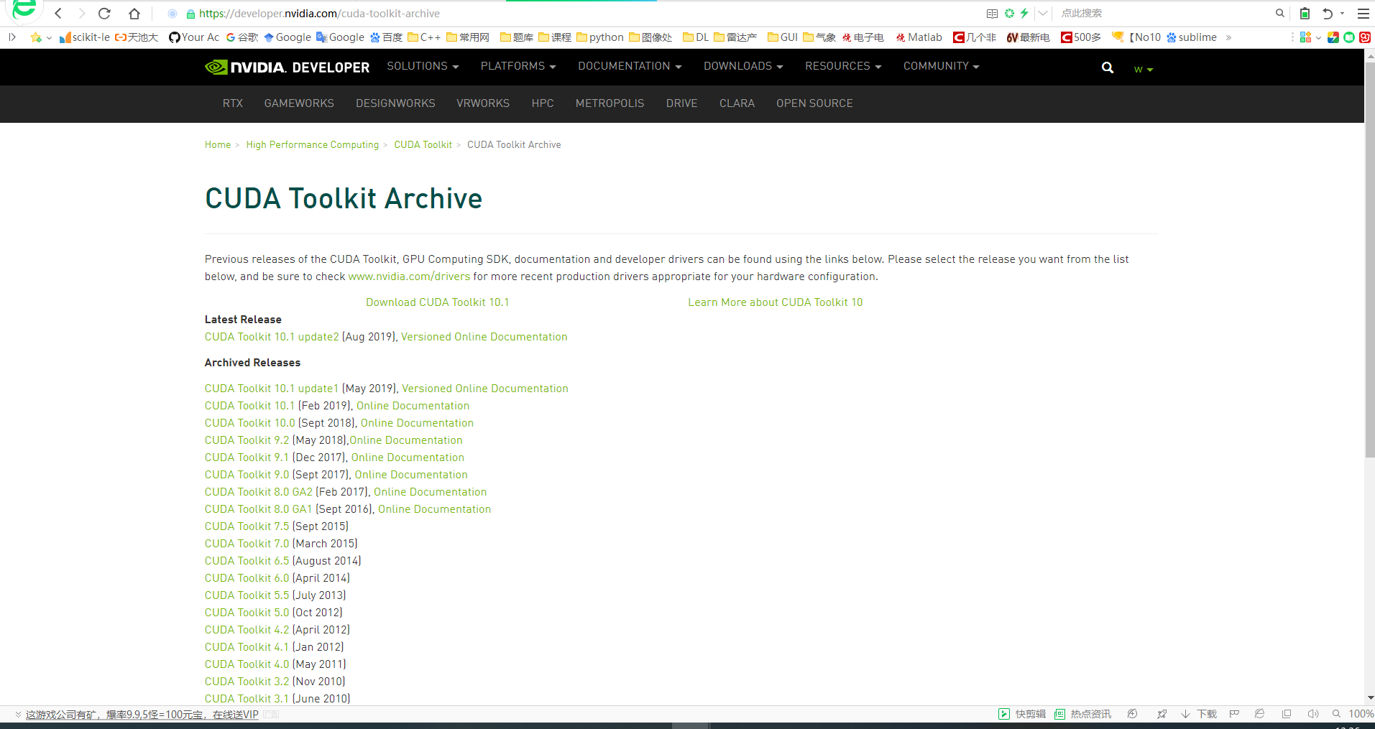Click the white site search magnifier icon
The image size is (1375, 729).
[x=1108, y=68]
